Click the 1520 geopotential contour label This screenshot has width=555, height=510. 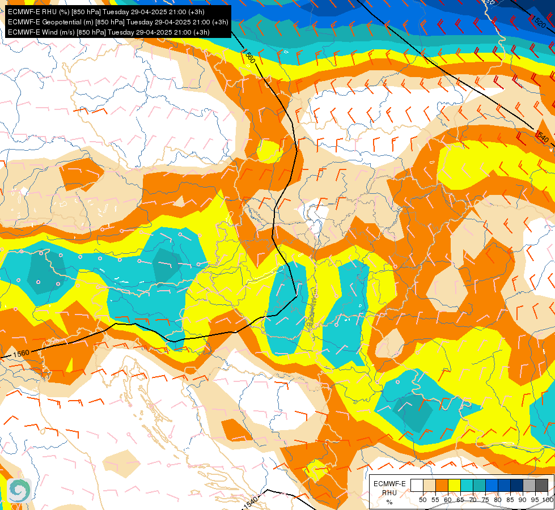tap(539, 22)
